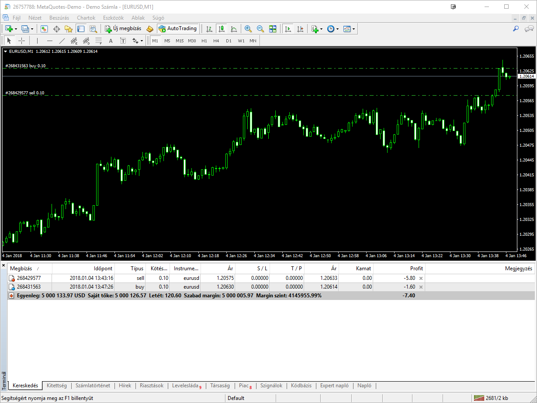Open the community chat bubbles icon
This screenshot has width=537, height=403.
[x=529, y=29]
